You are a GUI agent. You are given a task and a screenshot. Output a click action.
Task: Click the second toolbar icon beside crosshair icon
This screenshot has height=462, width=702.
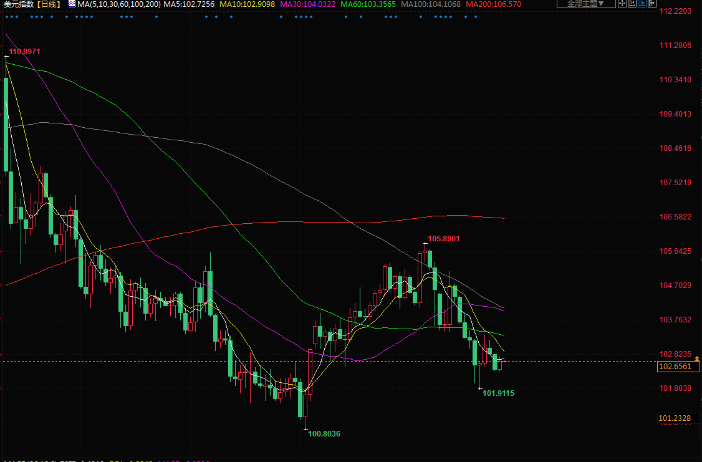pyautogui.click(x=632, y=4)
